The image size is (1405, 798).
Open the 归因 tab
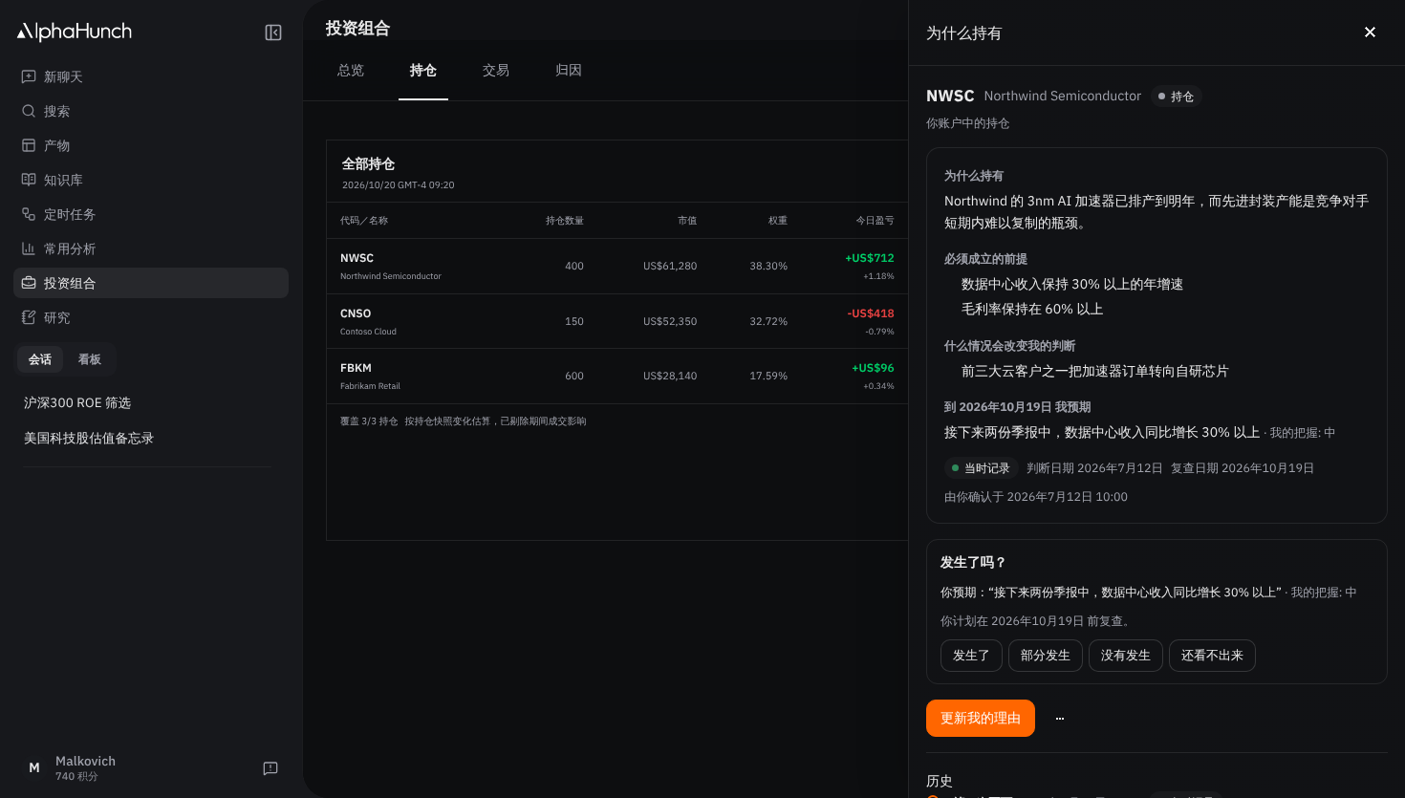(569, 71)
